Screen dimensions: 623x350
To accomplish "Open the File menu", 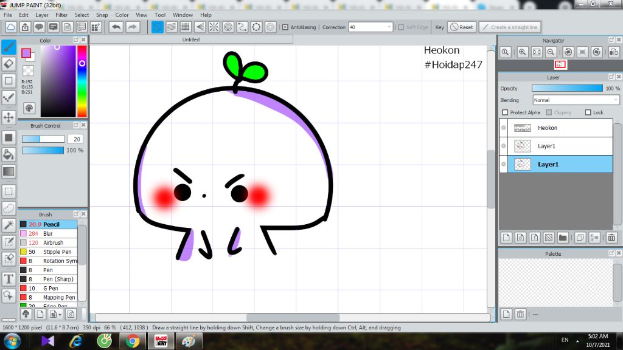I will pos(7,15).
